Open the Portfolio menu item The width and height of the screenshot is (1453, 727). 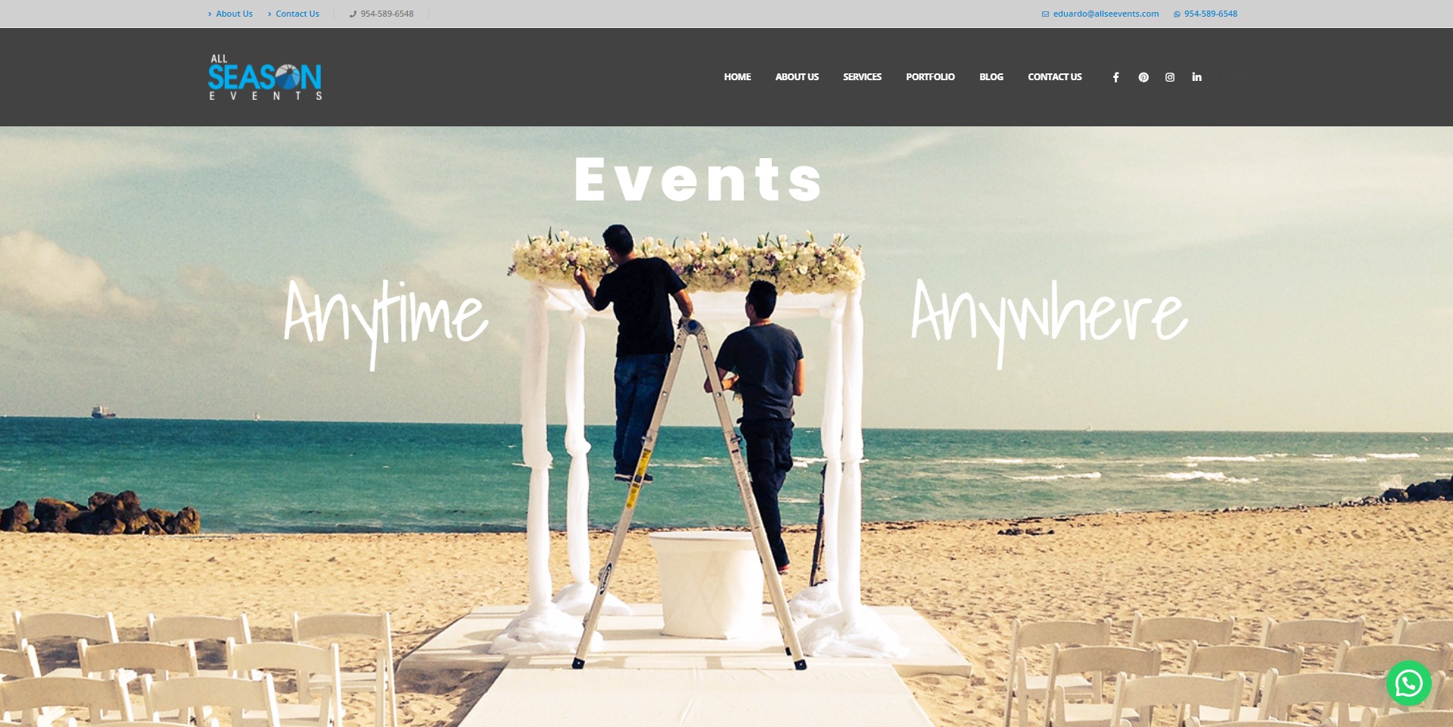(930, 77)
